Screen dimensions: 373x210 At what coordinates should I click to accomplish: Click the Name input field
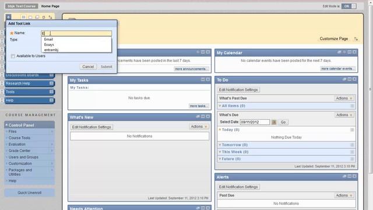click(x=76, y=33)
